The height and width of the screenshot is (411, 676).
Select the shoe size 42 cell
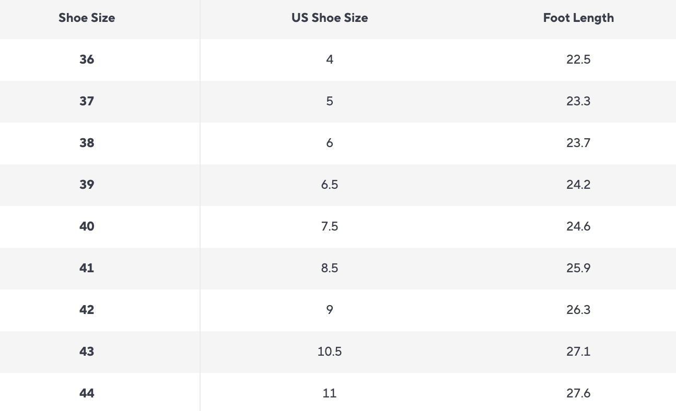[x=87, y=310]
